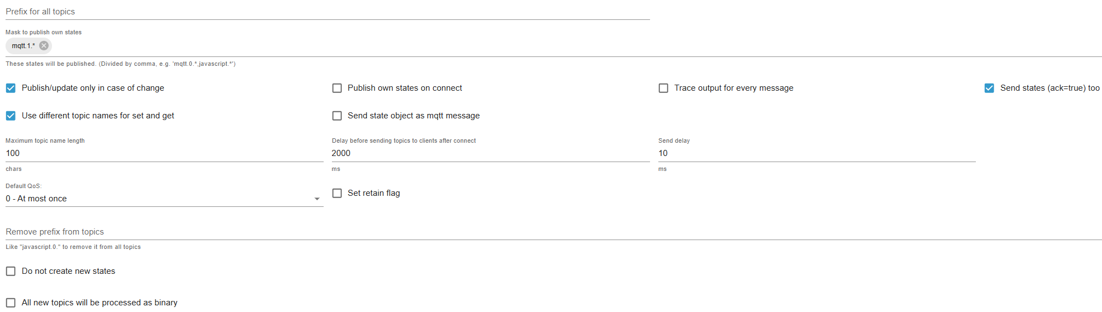Click the 'Publish own states on connect' label text
This screenshot has height=312, width=1102.
pyautogui.click(x=405, y=88)
